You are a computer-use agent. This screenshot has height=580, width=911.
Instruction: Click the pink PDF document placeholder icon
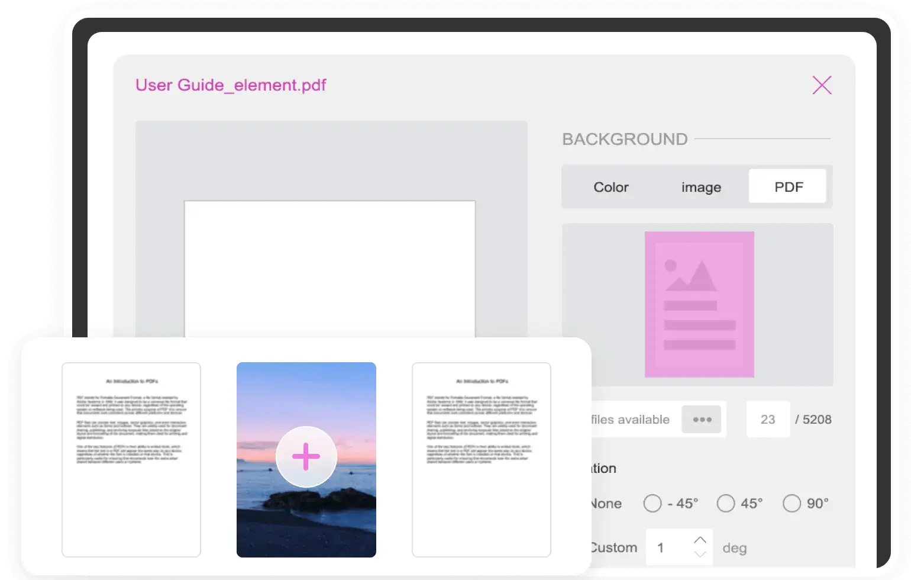699,304
